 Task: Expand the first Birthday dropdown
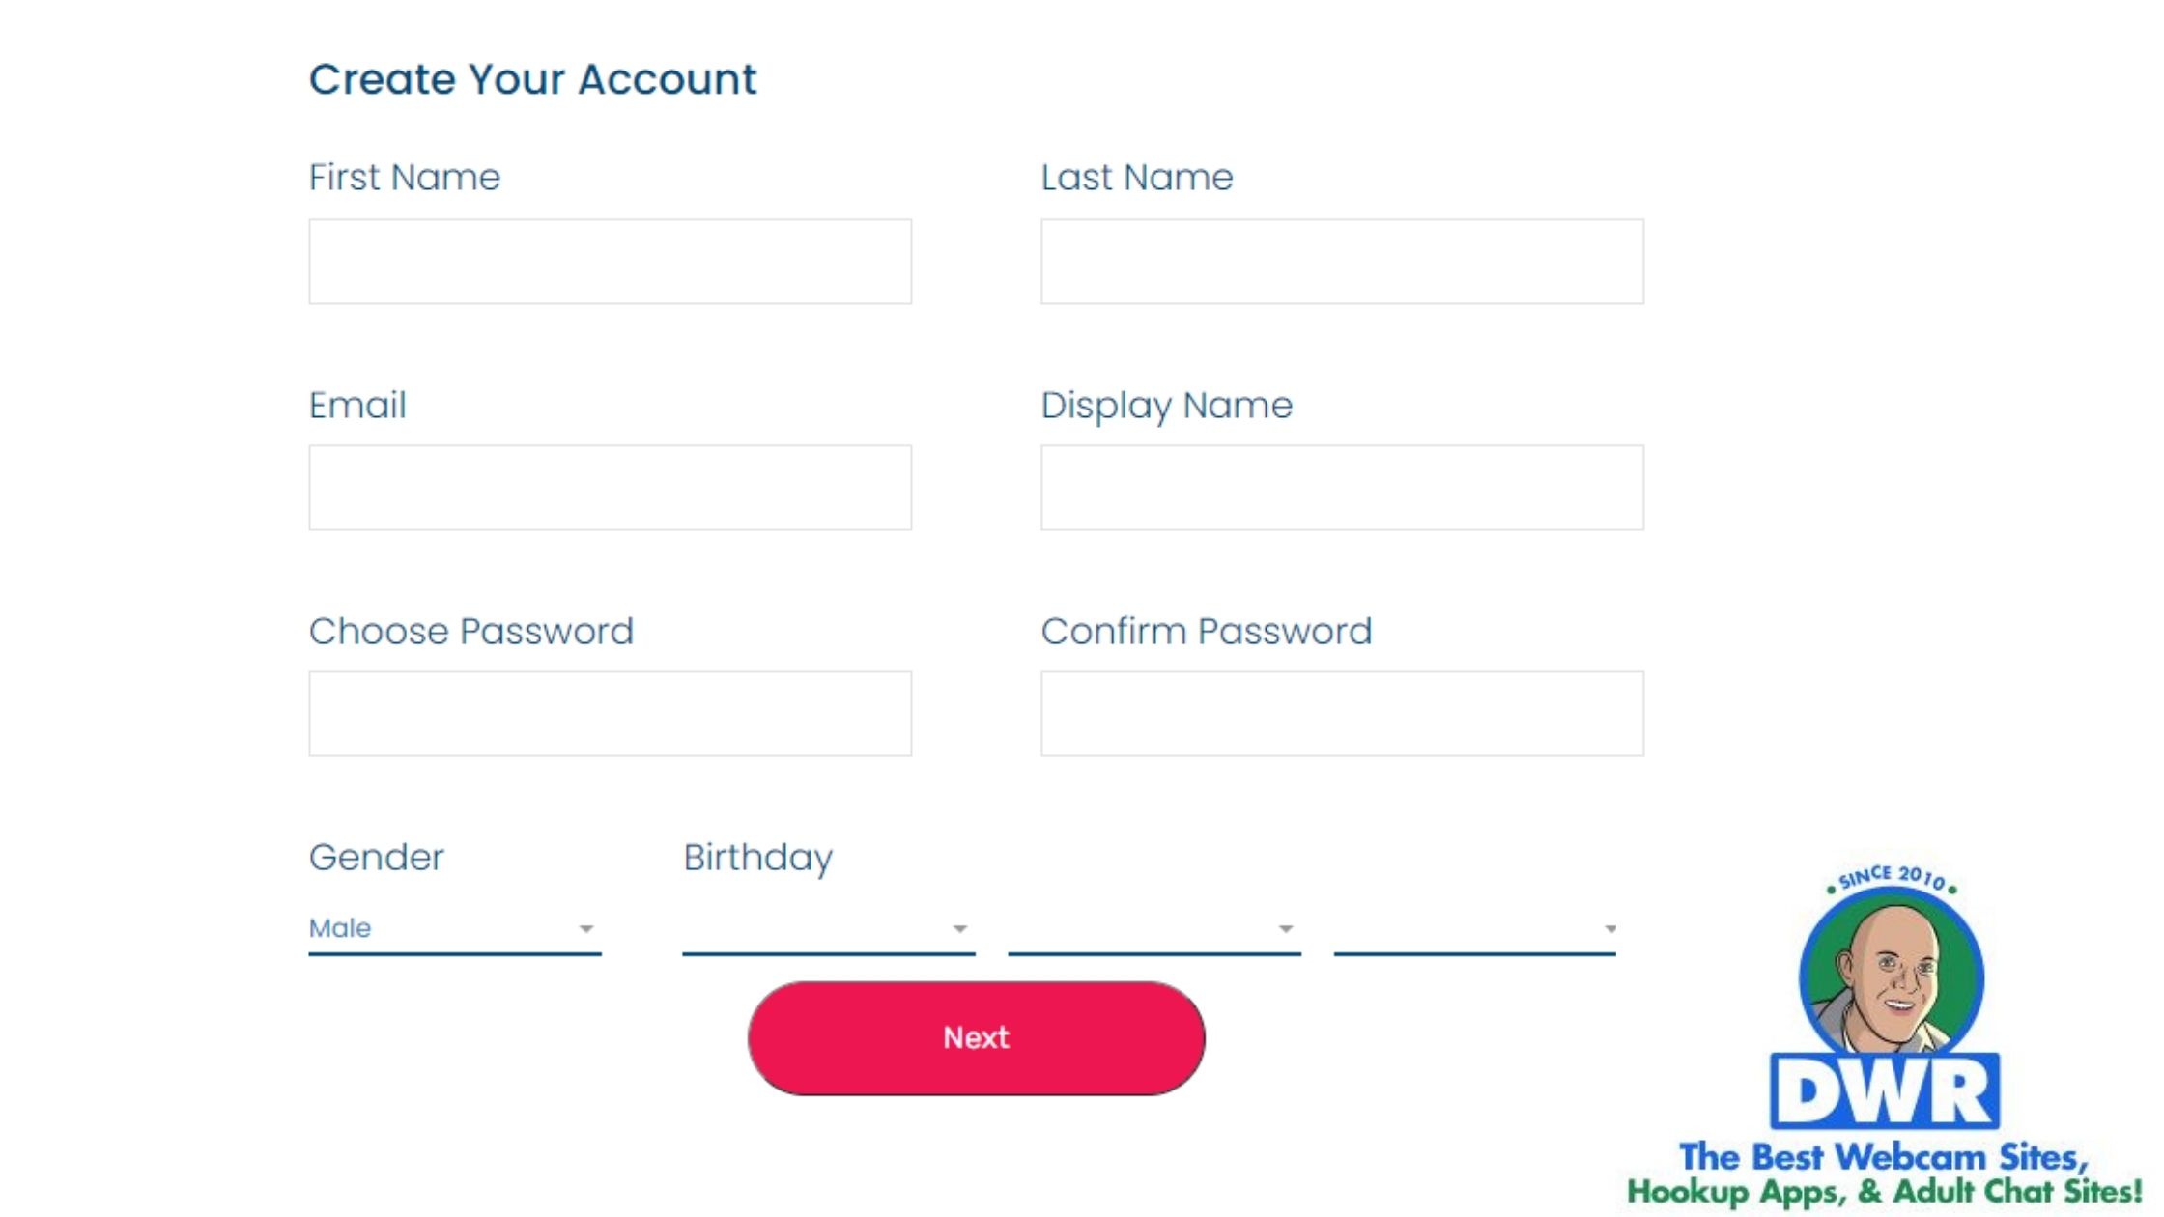point(828,929)
